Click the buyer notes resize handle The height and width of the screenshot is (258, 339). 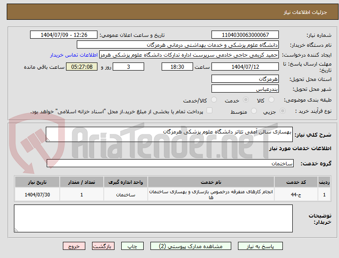coord(17,230)
